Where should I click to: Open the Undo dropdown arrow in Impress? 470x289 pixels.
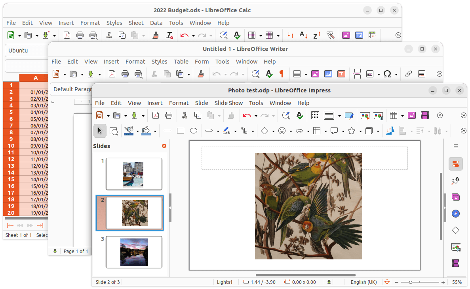[256, 116]
